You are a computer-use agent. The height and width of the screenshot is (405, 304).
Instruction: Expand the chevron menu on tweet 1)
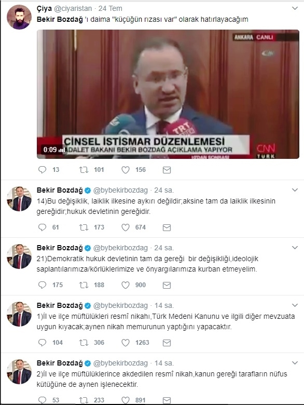(295, 305)
